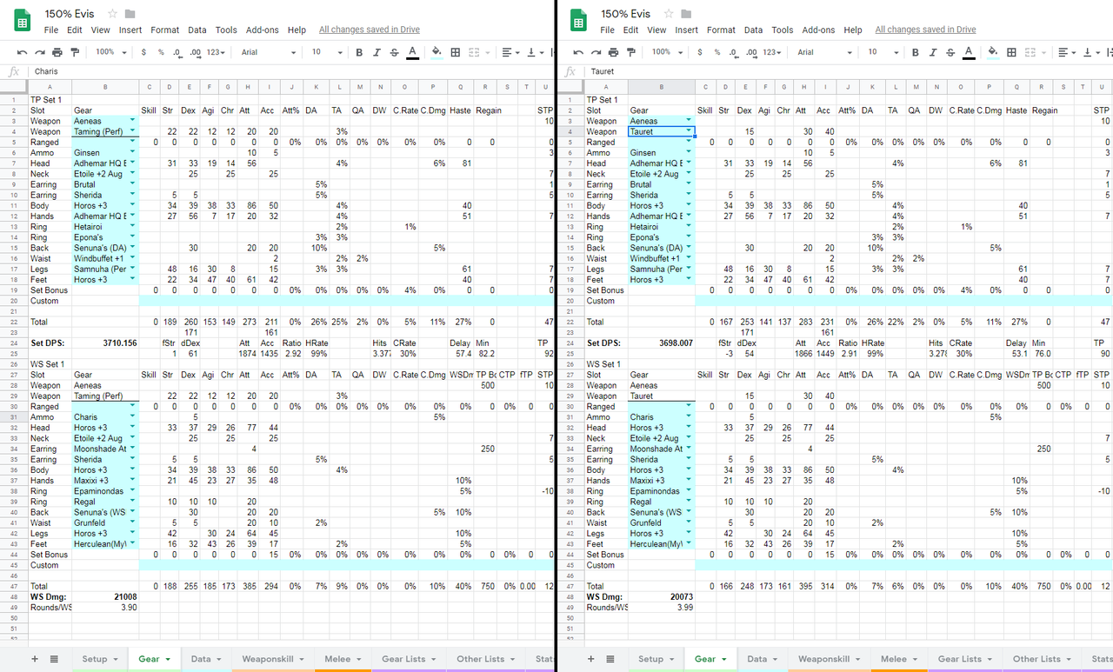Viewport: 1113px width, 672px height.
Task: Move document to folder, left window
Action: (x=130, y=14)
